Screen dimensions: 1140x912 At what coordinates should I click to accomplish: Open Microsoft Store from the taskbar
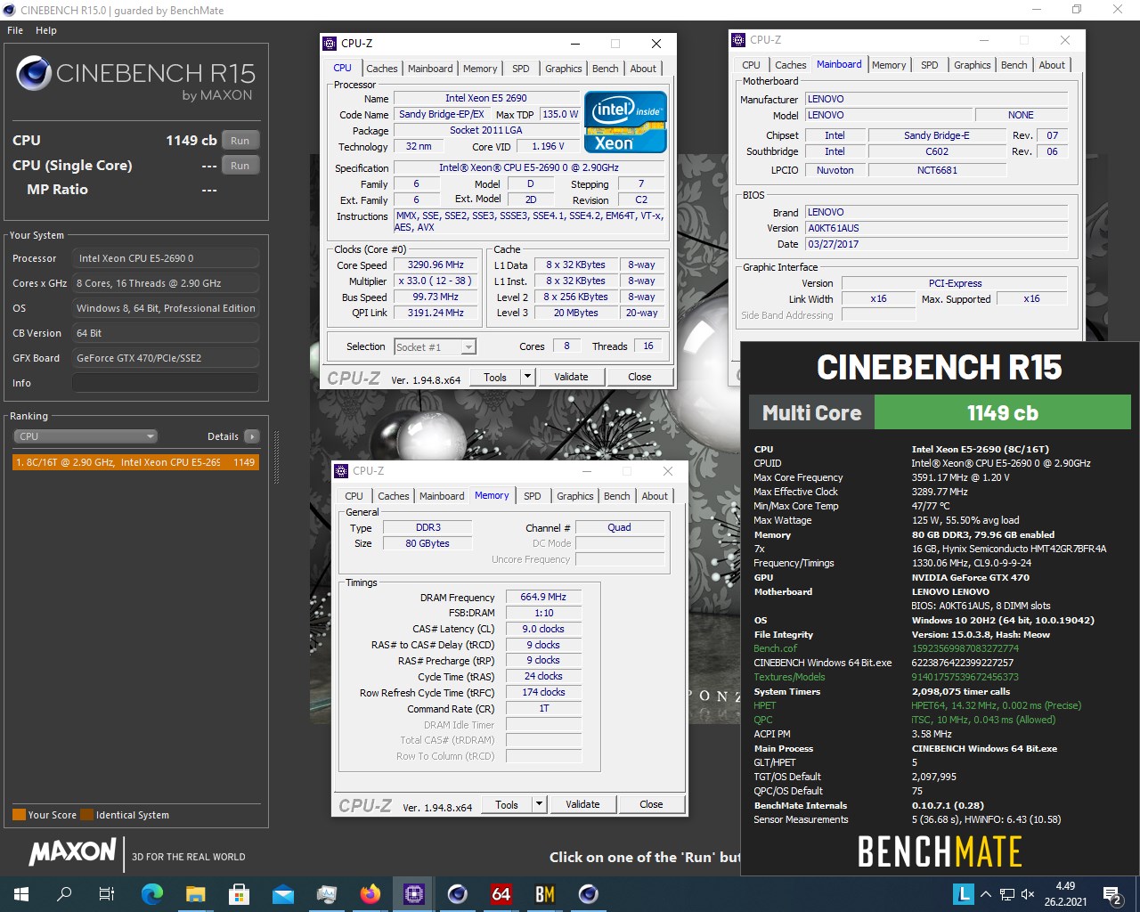240,893
